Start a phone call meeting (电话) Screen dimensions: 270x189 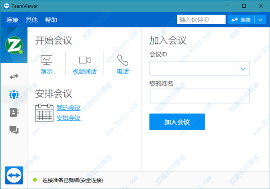coord(123,65)
